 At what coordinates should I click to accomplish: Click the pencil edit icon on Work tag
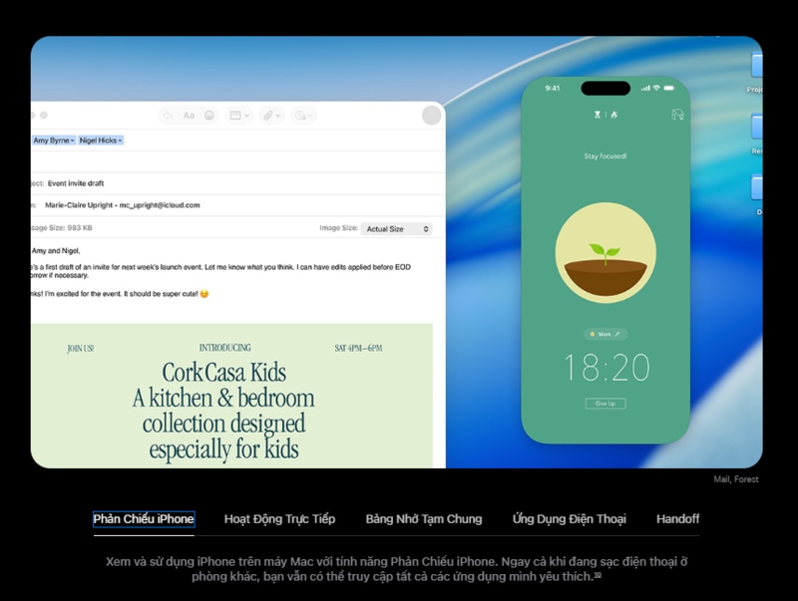tap(616, 334)
